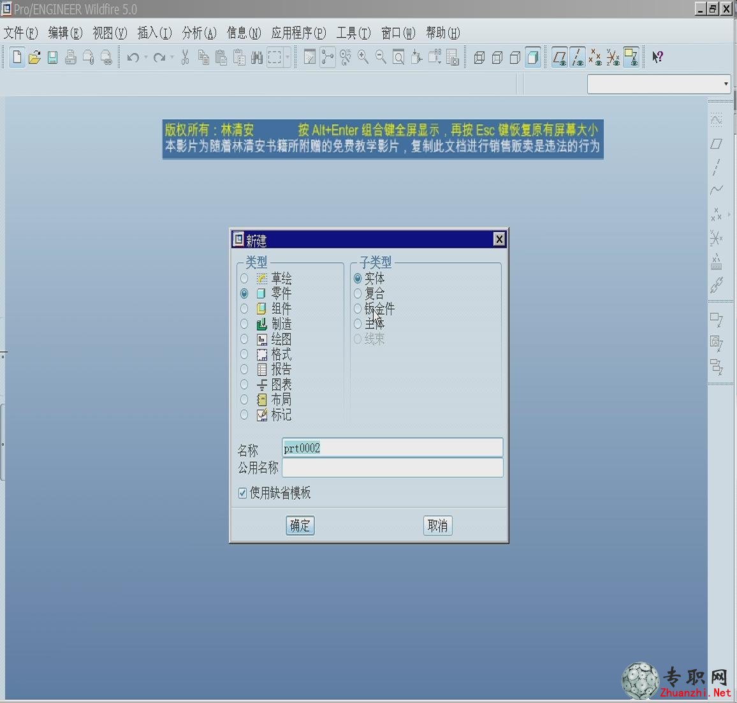Image resolution: width=737 pixels, height=703 pixels.
Task: Expand the Undo history dropdown arrow
Action: 146,57
